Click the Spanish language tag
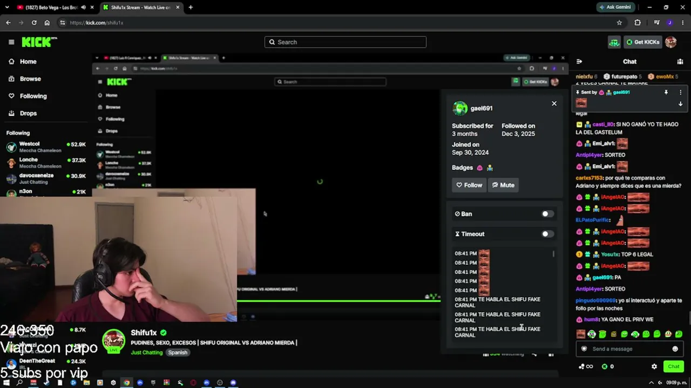The width and height of the screenshot is (691, 388). 178,352
